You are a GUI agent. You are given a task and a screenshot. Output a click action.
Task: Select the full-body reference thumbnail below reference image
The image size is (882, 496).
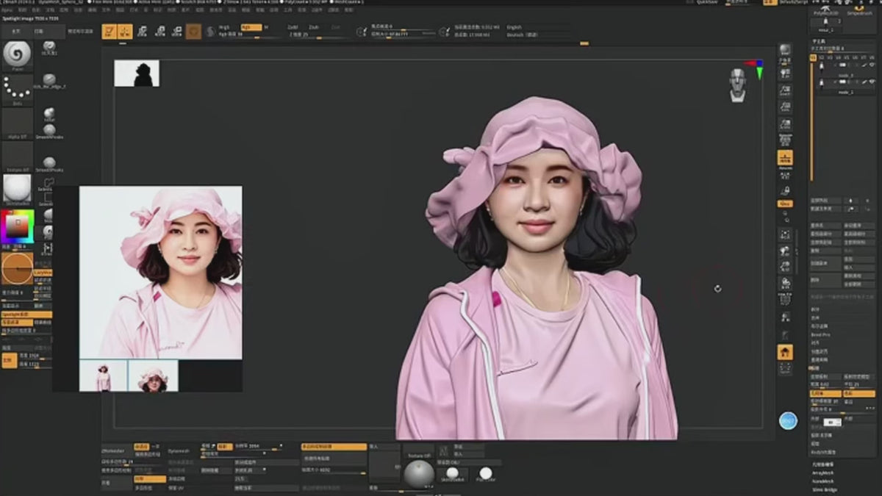pyautogui.click(x=103, y=375)
